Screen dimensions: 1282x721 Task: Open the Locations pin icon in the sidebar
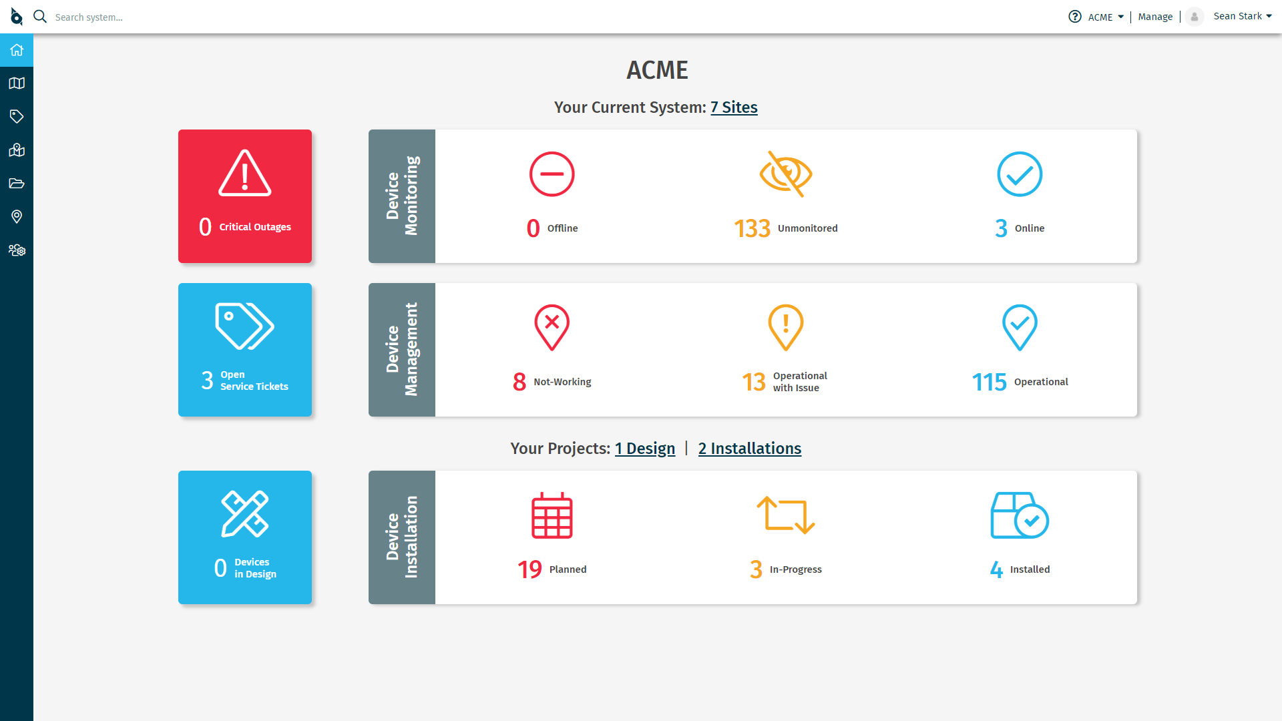16,216
